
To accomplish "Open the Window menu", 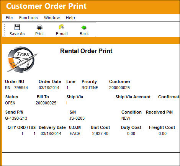I will click(52, 18).
